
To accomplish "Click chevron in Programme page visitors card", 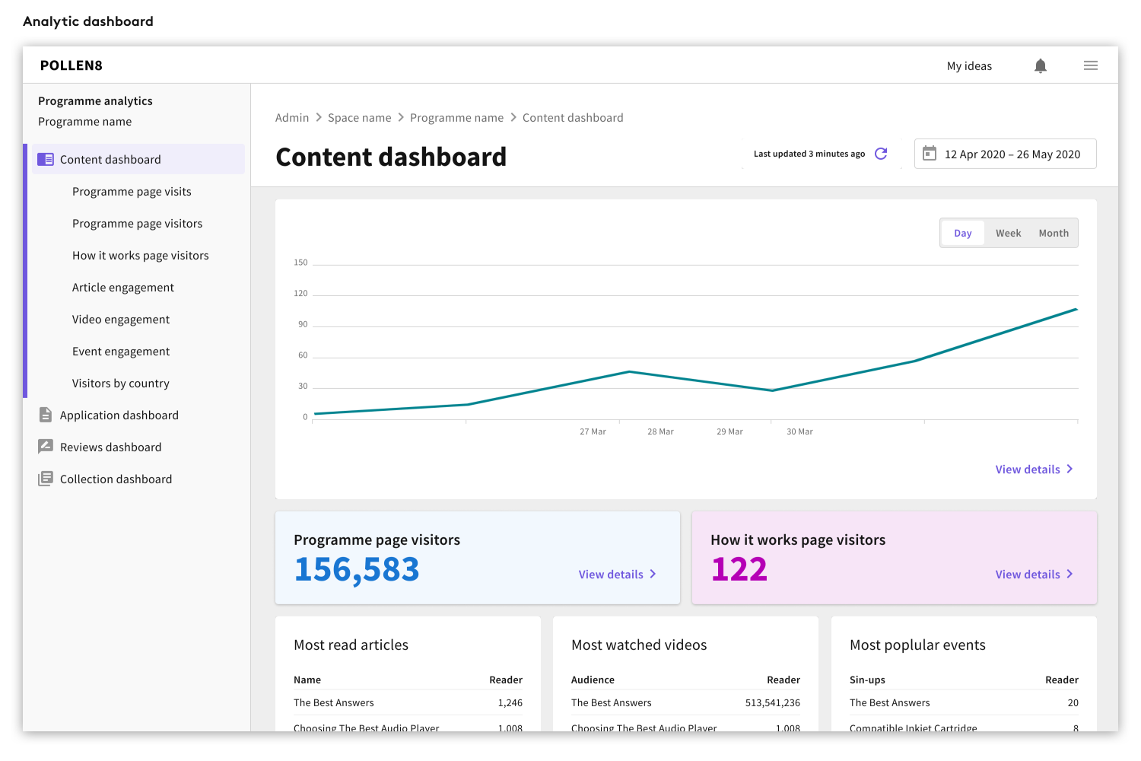I will coord(653,574).
